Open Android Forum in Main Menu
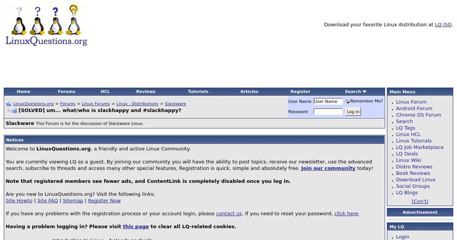This screenshot has width=457, height=240. click(414, 109)
